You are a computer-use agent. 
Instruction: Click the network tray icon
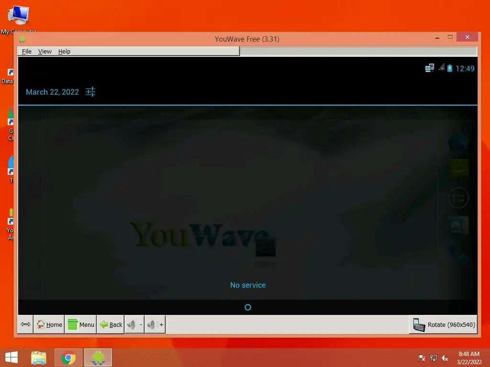pos(434,358)
